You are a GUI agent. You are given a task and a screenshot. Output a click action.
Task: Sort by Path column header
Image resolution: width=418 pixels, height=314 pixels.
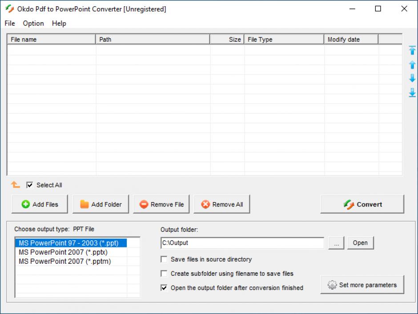(x=153, y=40)
